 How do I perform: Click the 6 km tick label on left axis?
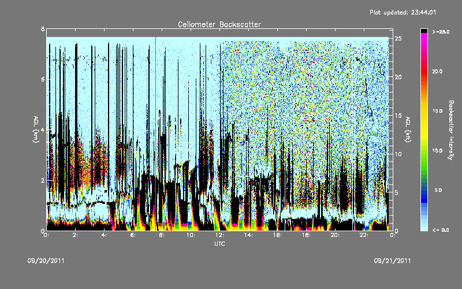coord(43,79)
